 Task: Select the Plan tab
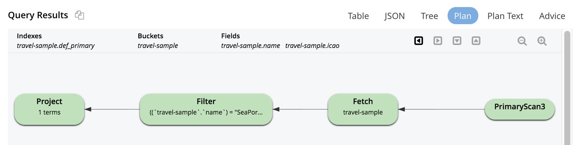(463, 16)
